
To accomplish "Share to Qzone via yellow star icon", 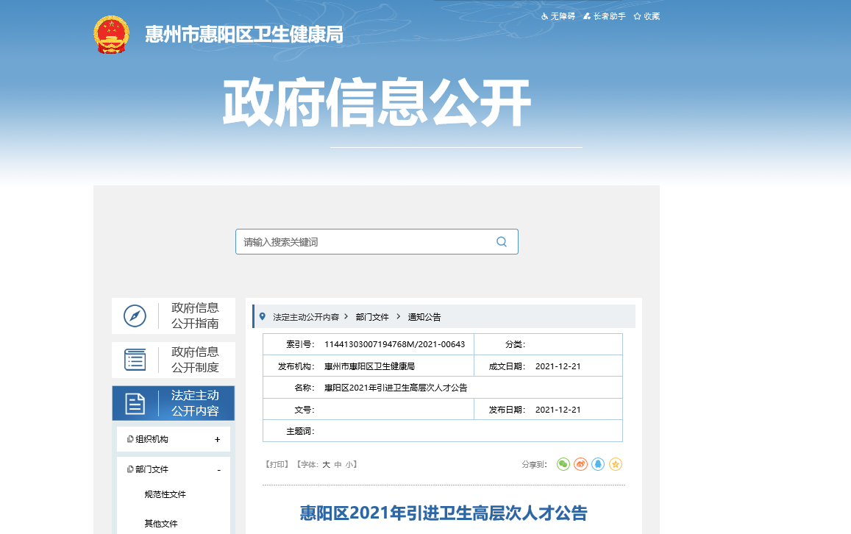I will 616,464.
